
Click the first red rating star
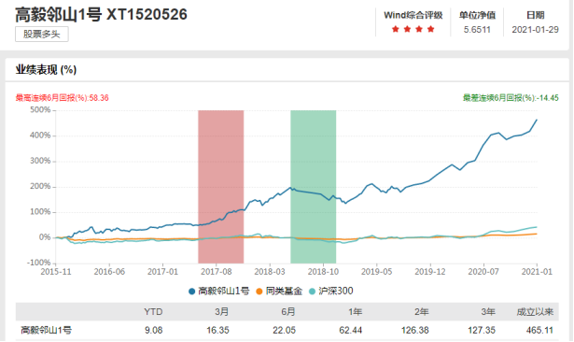click(396, 29)
